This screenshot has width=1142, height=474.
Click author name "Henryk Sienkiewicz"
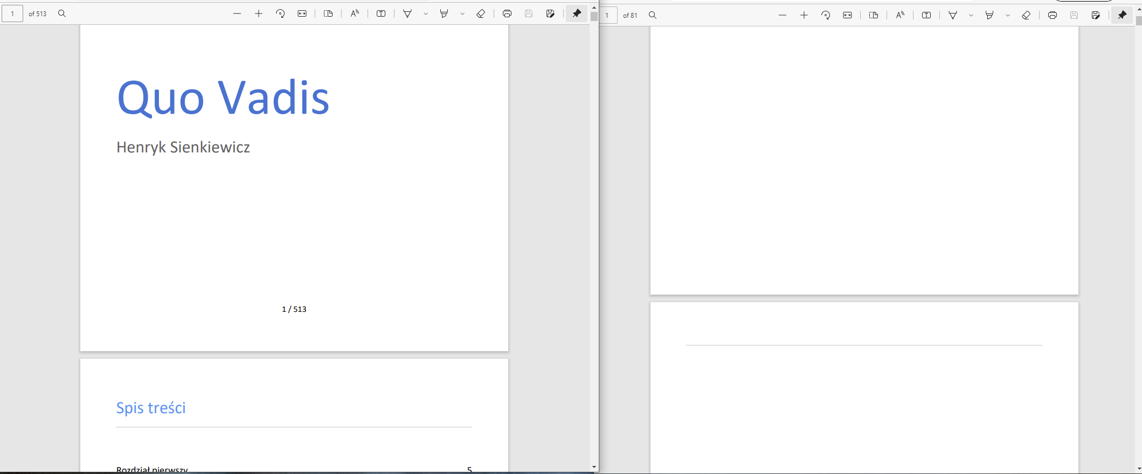183,147
